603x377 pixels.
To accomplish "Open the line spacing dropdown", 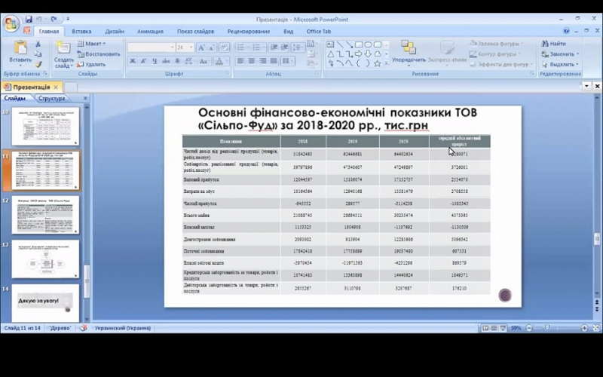I will click(298, 48).
